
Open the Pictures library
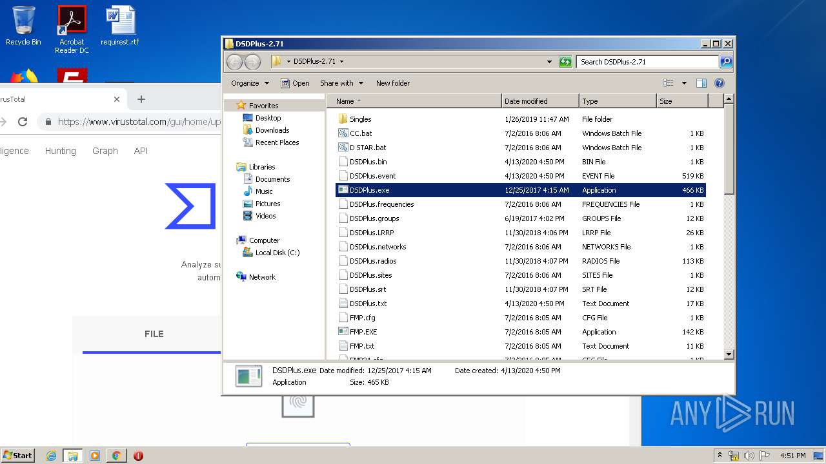click(268, 204)
